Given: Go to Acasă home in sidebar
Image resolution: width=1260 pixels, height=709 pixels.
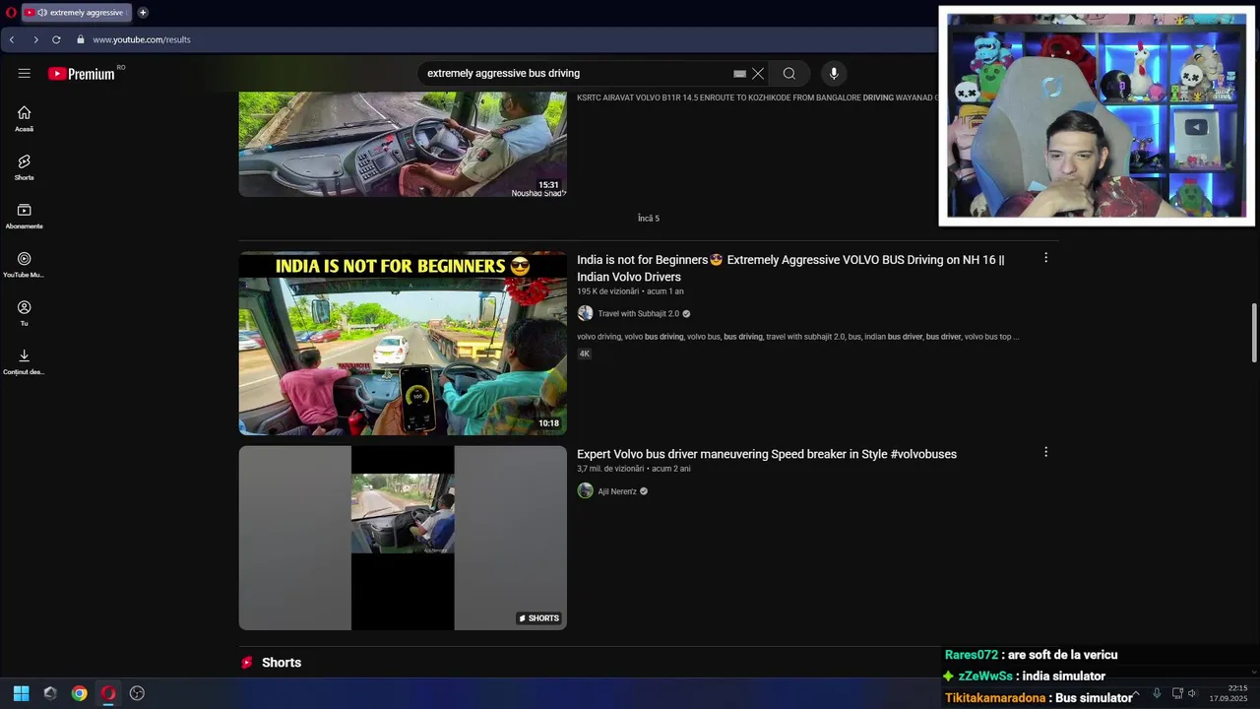Looking at the screenshot, I should click(24, 118).
